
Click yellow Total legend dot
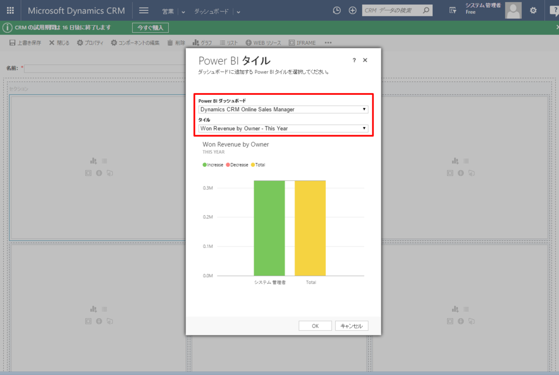253,165
